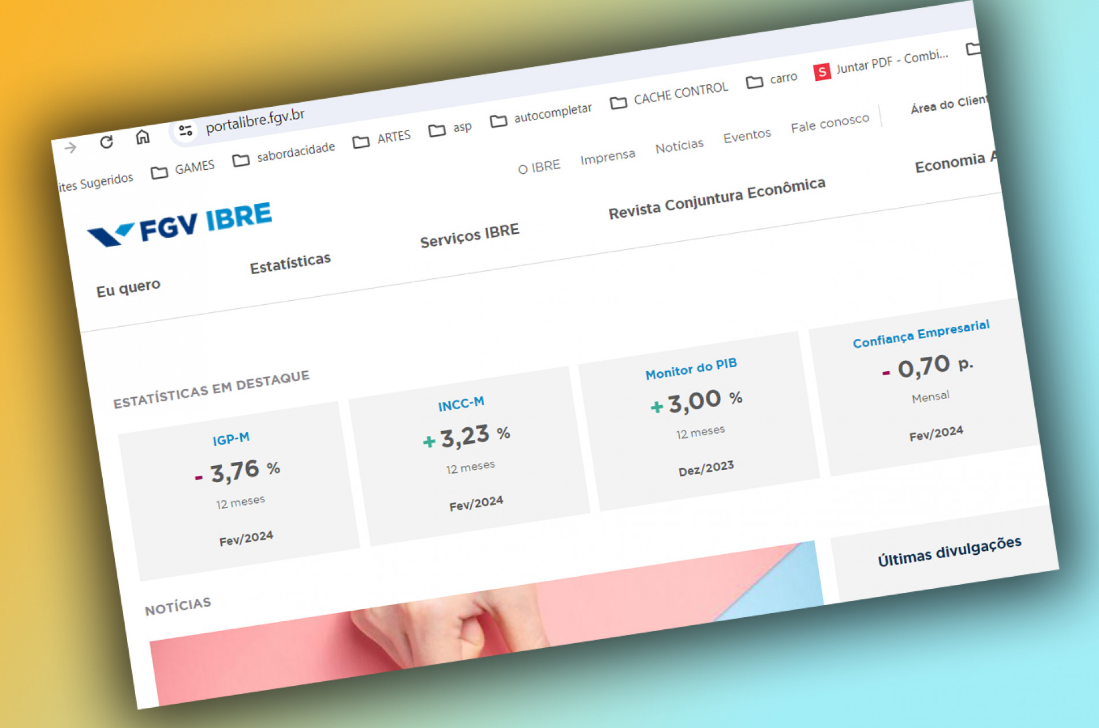Click the FGV IBRE logo

[x=180, y=225]
